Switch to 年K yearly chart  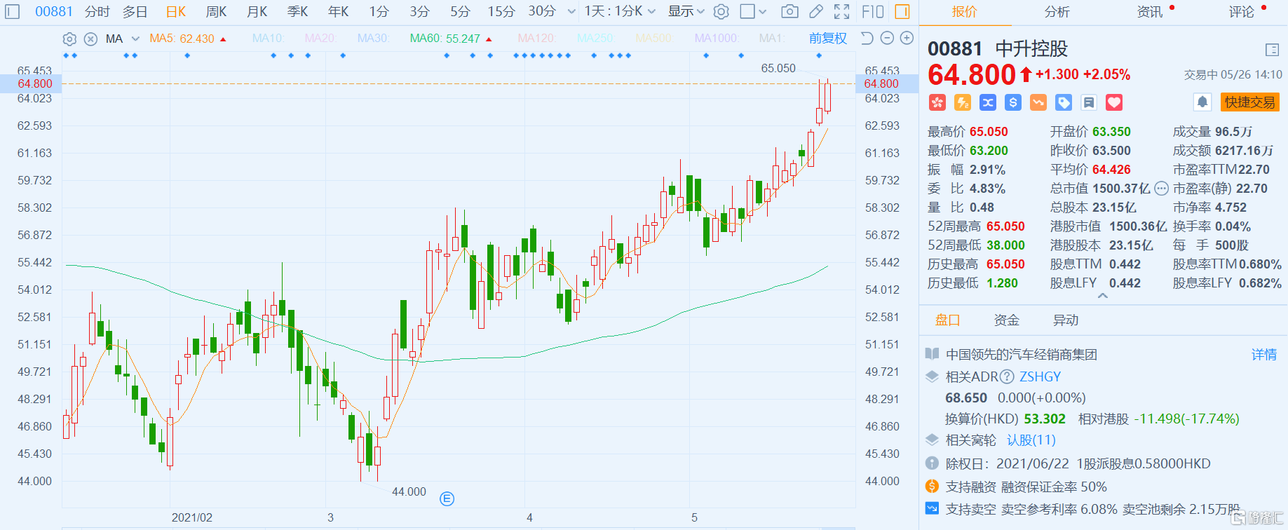339,11
